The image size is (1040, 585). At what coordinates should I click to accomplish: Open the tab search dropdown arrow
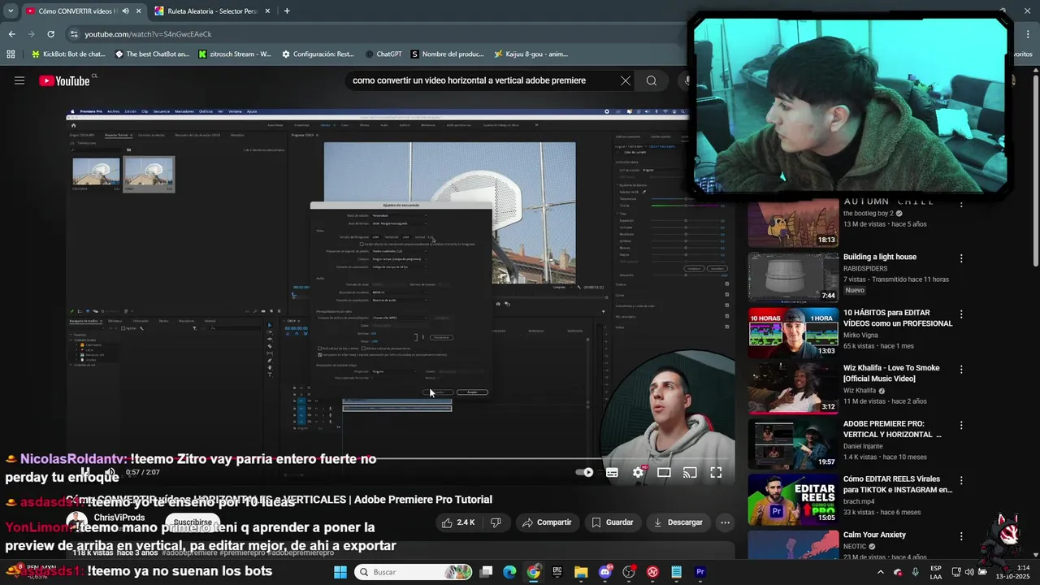[x=10, y=11]
